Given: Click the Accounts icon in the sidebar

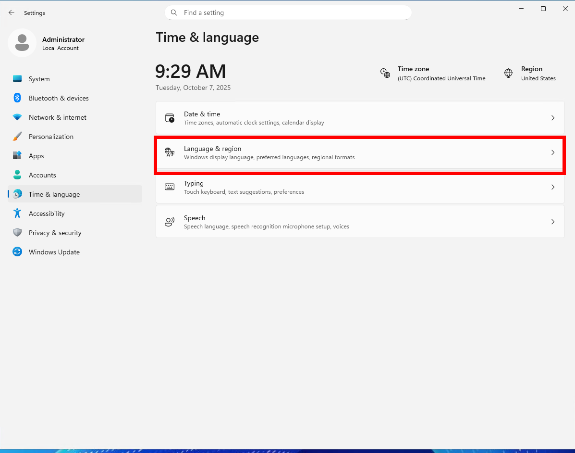Looking at the screenshot, I should click(x=17, y=175).
